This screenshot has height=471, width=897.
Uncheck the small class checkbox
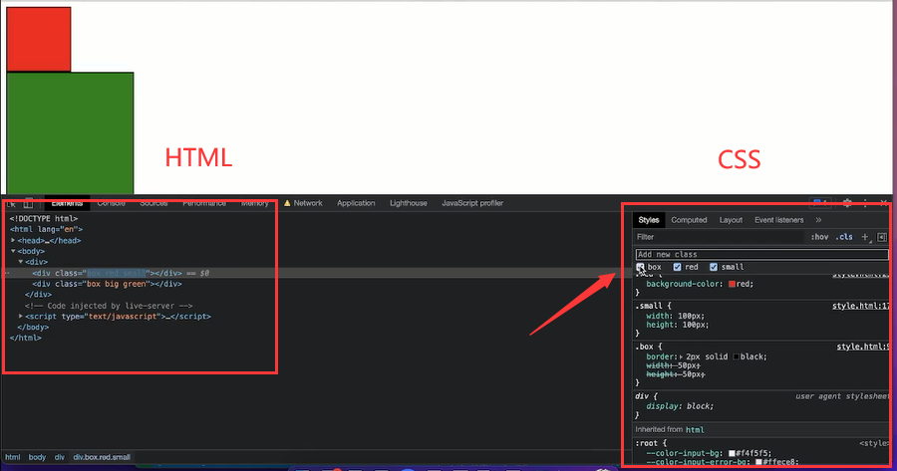point(714,267)
